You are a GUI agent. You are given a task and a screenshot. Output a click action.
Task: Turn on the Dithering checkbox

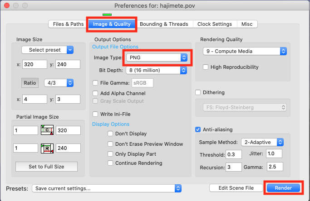point(197,92)
